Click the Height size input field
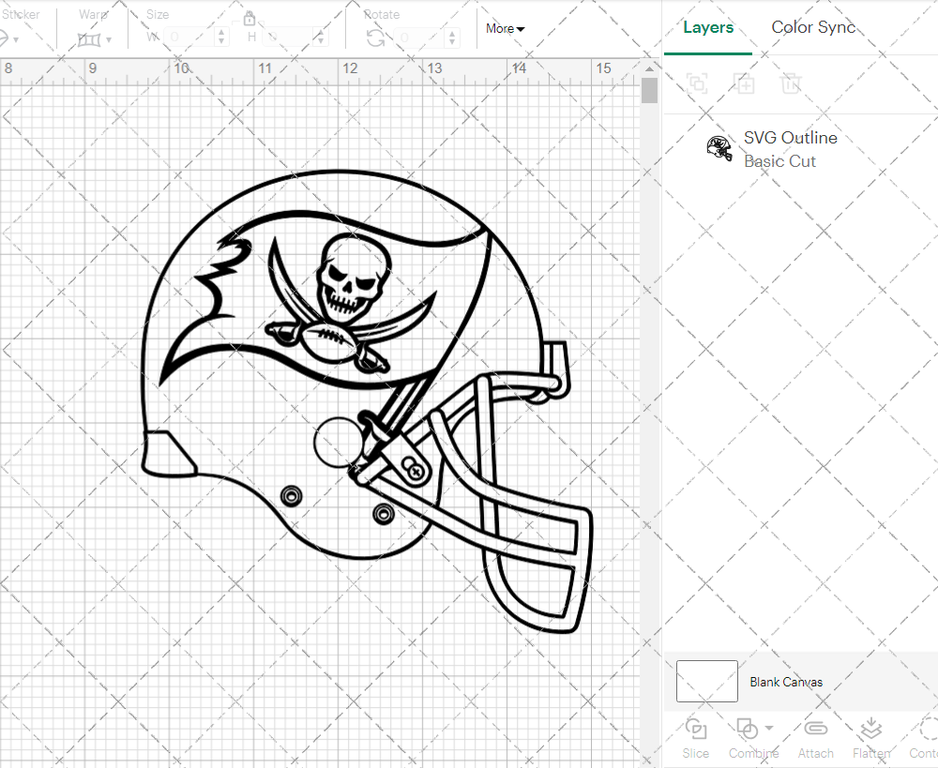The image size is (938, 768). click(293, 38)
